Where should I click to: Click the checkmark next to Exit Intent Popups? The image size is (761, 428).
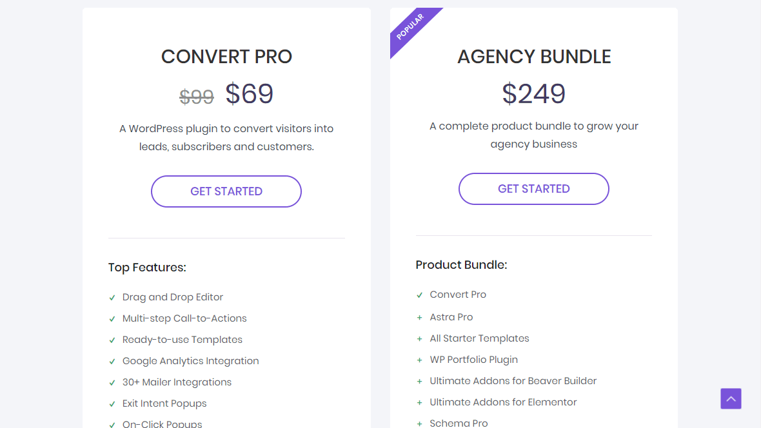(x=112, y=404)
